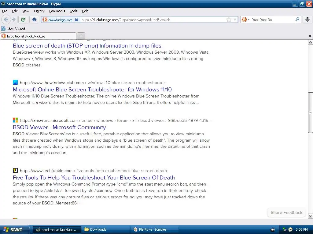This screenshot has width=313, height=234.
Task: Select the bsod tool at DuckDuckGo tab
Action: [x=38, y=36]
